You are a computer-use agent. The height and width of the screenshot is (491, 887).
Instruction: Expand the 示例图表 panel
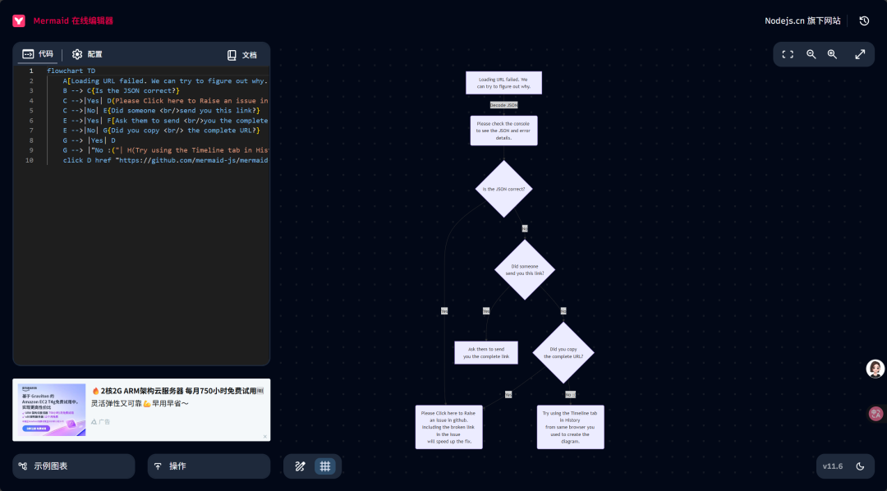coord(74,466)
